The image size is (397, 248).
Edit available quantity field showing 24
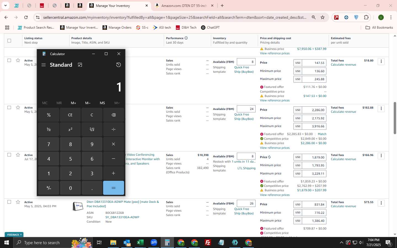pos(246,109)
